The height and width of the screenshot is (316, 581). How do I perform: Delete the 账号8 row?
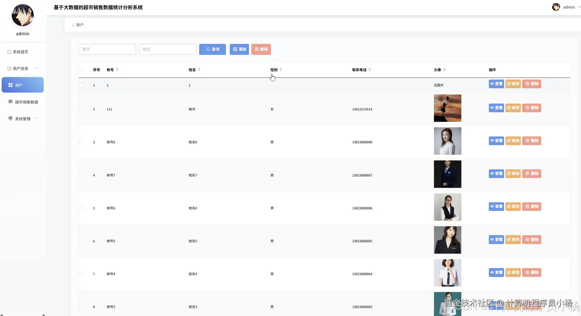(x=531, y=141)
